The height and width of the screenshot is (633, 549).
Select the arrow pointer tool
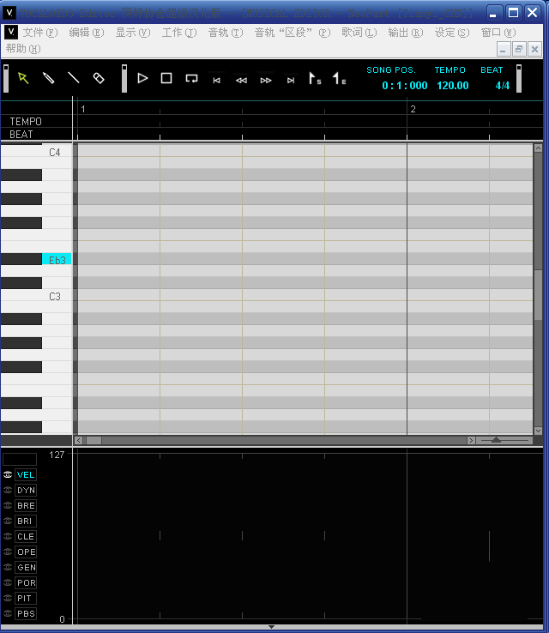tap(23, 78)
